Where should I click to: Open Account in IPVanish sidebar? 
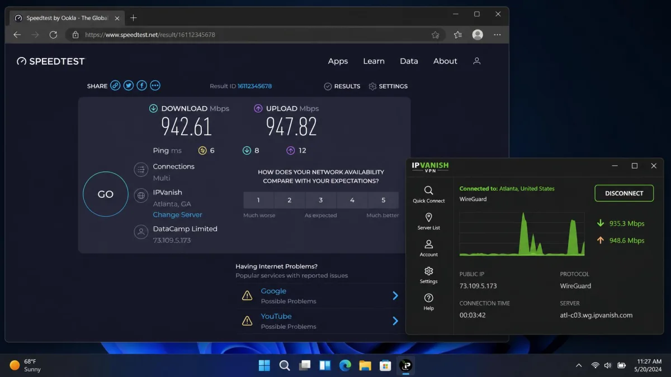point(429,248)
